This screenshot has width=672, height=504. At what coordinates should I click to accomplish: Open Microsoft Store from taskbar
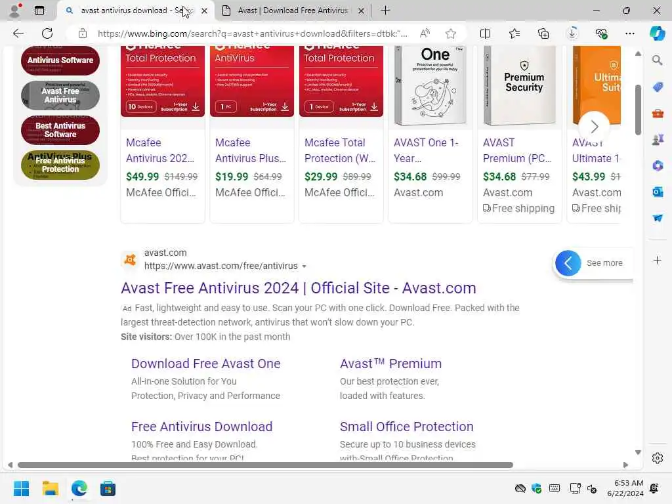(108, 488)
